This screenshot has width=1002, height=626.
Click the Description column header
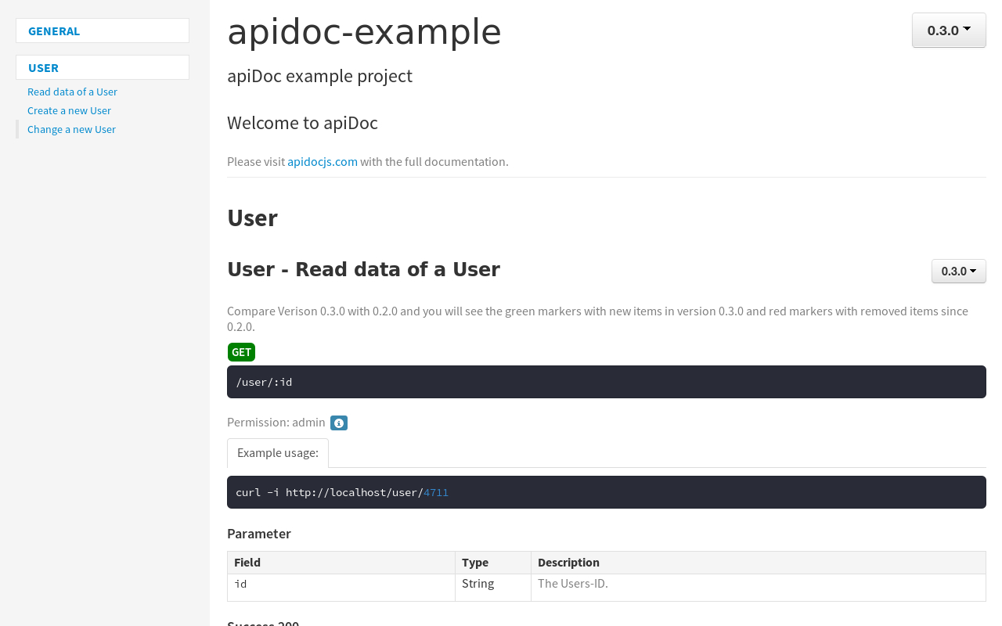click(568, 563)
